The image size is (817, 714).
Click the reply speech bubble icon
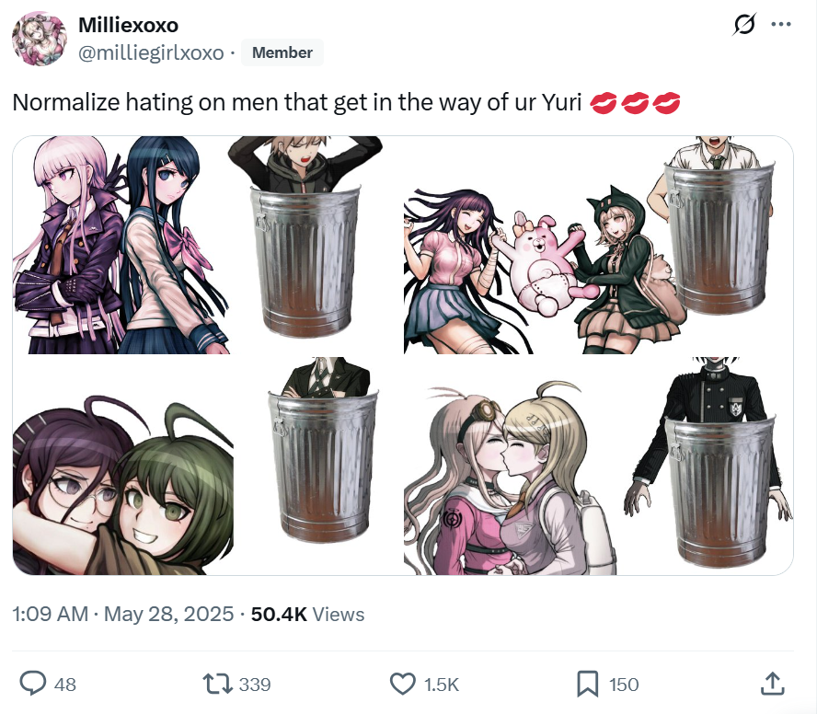(x=33, y=684)
